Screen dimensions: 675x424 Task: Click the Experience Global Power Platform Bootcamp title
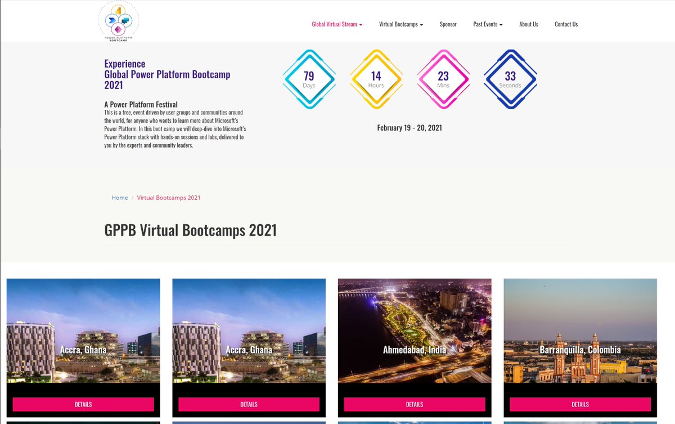167,74
